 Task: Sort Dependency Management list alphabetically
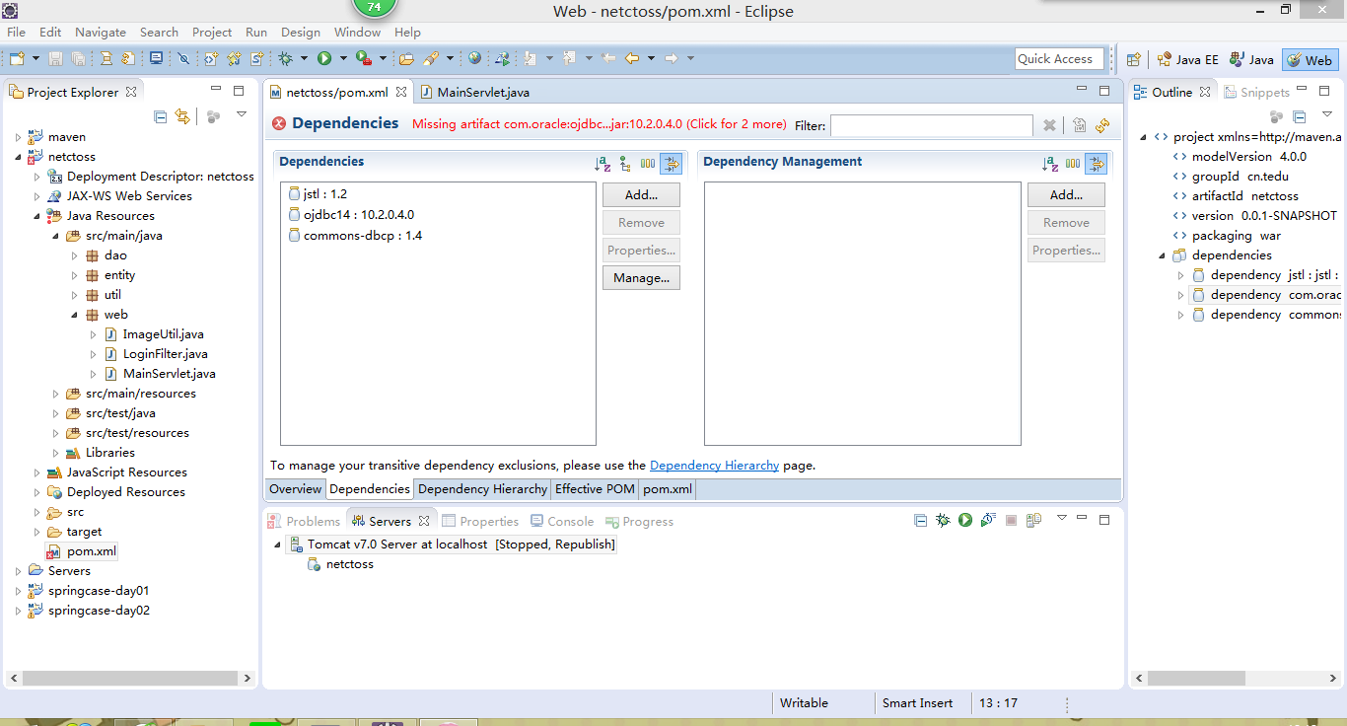[1051, 164]
